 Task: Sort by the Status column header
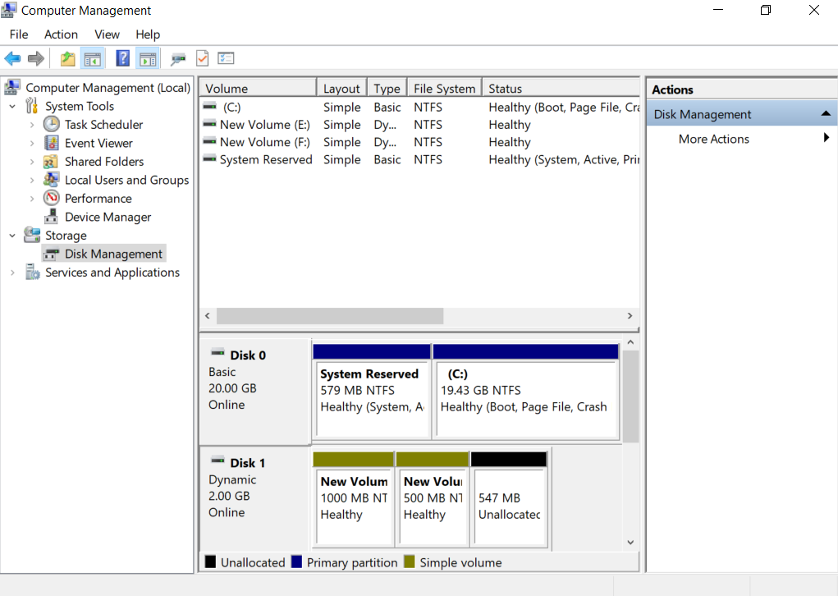(x=561, y=88)
